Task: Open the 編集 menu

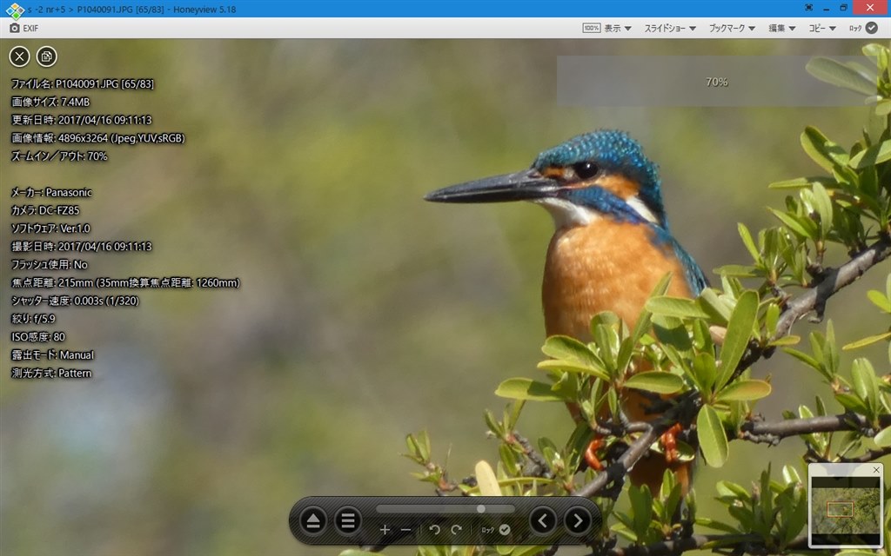Action: (780, 27)
